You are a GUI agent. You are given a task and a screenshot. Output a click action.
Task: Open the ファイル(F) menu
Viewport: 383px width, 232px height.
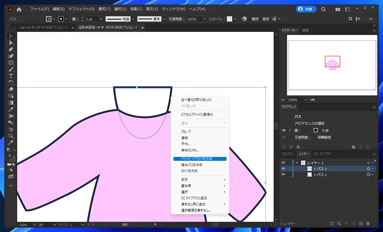(39, 9)
